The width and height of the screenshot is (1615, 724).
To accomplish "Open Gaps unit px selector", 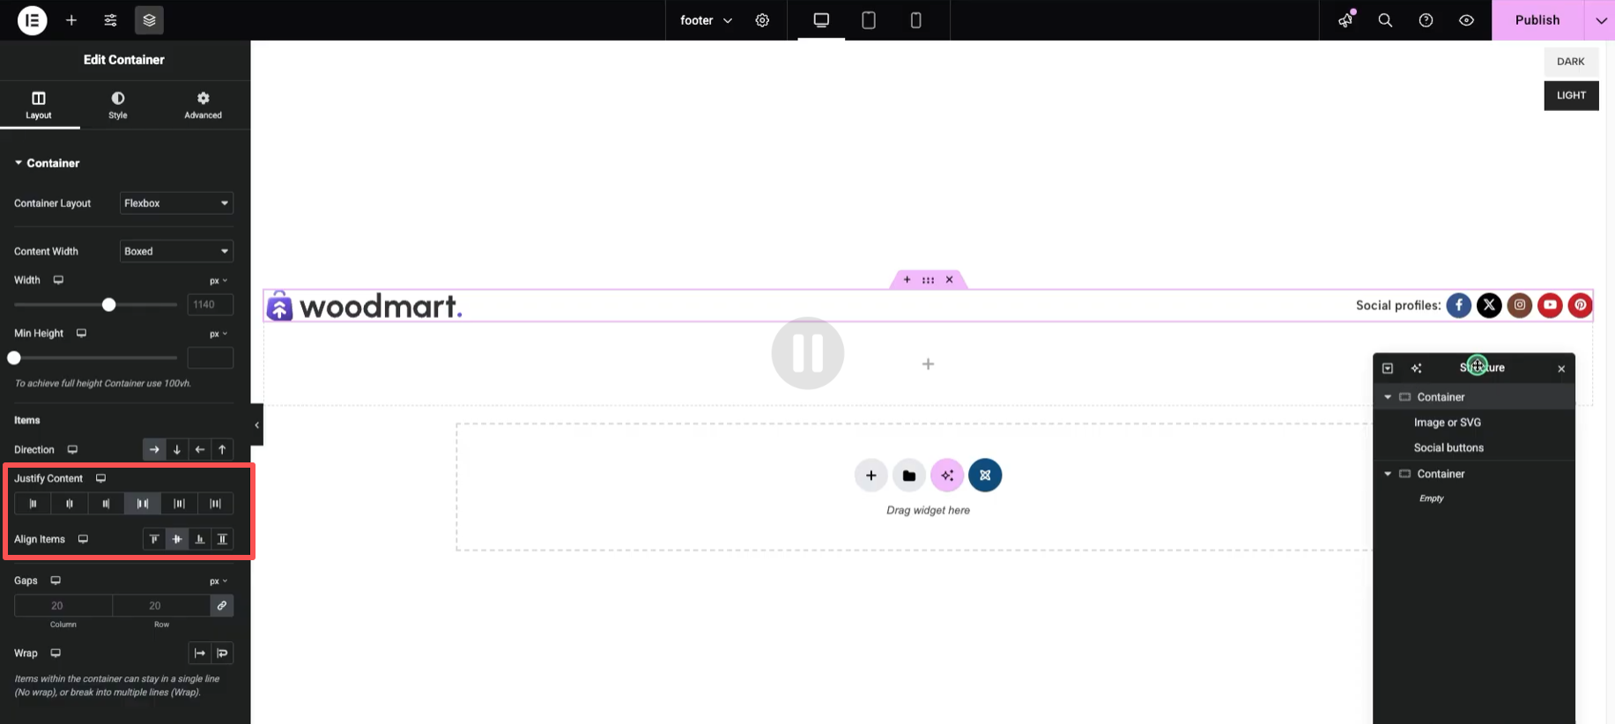I will click(219, 581).
